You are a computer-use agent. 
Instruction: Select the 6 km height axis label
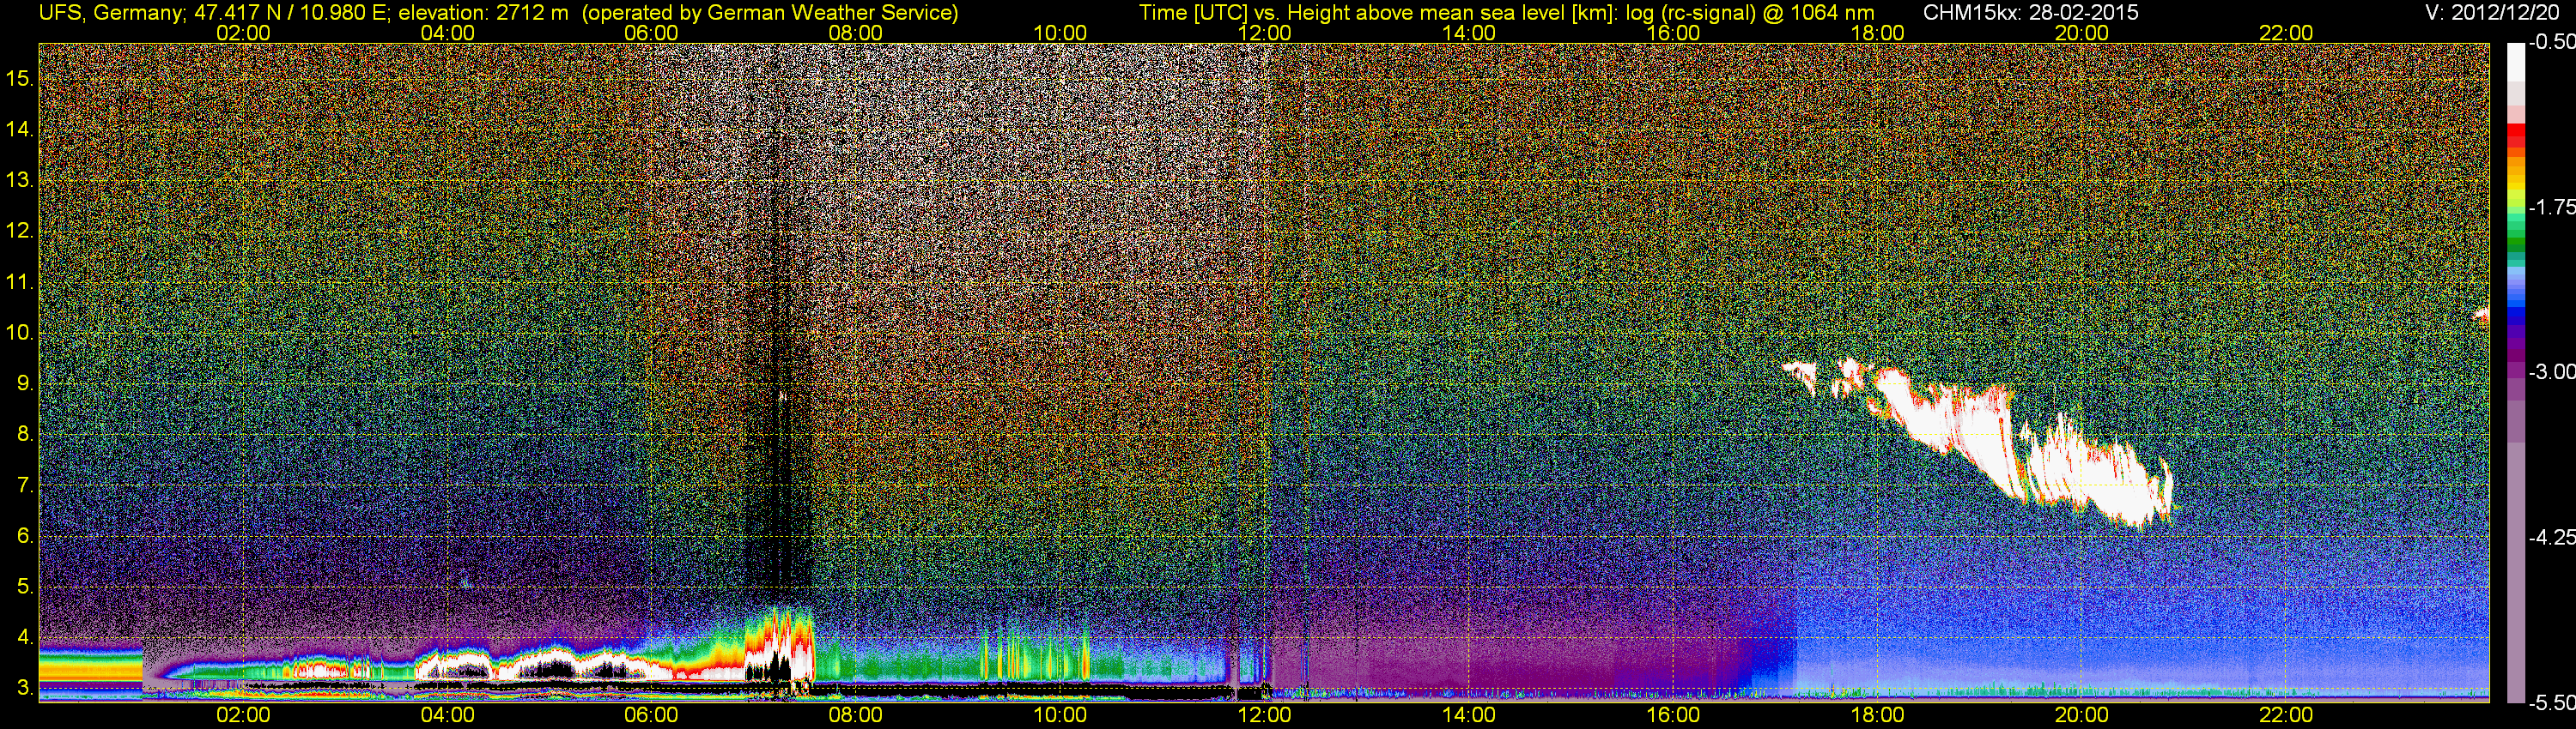click(24, 536)
